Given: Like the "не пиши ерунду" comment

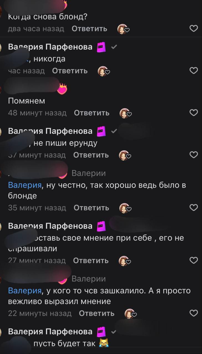Looking at the screenshot, I should pos(194,155).
